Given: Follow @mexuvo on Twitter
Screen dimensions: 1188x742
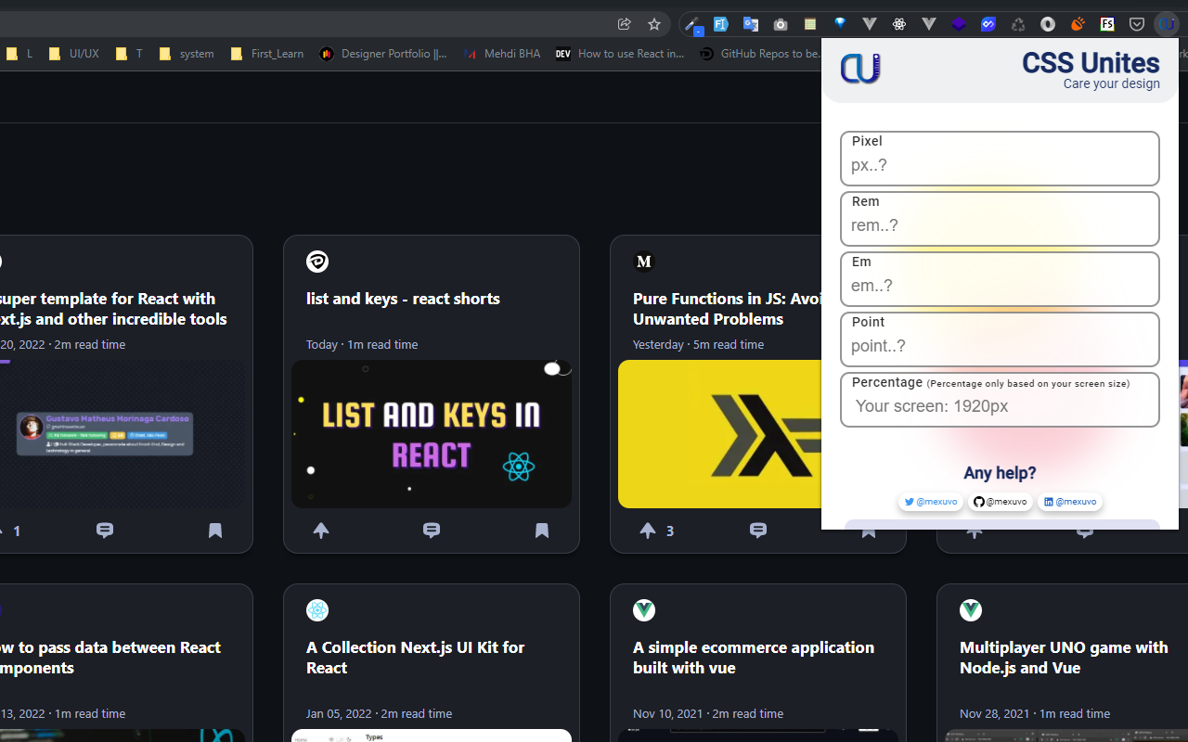Looking at the screenshot, I should 930,502.
